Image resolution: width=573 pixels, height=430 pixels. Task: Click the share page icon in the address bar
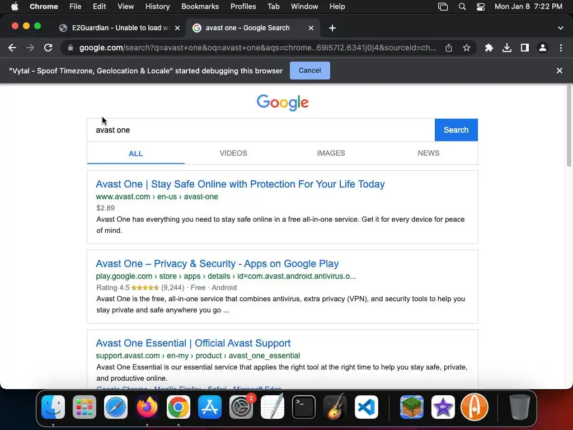coord(449,48)
